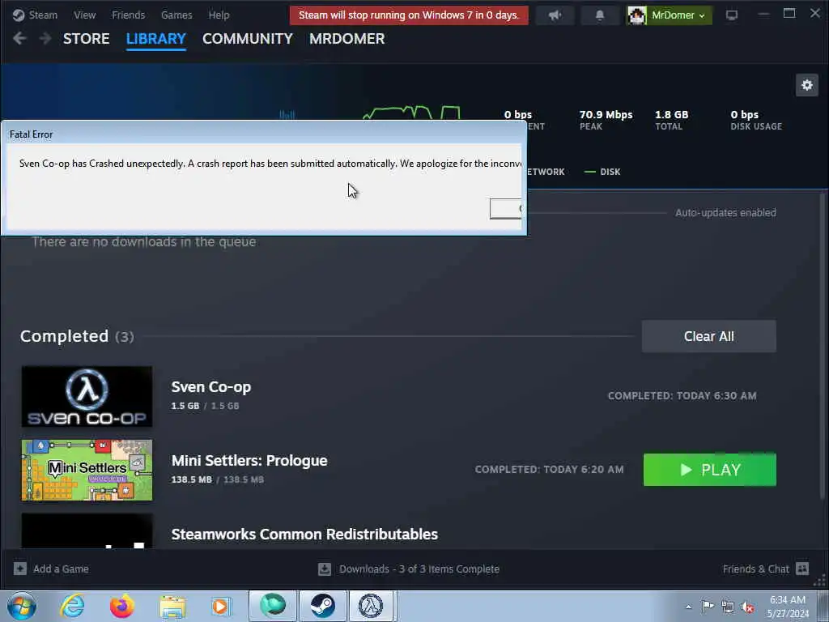Image resolution: width=829 pixels, height=622 pixels.
Task: Show hidden tray icons arrow
Action: click(688, 607)
